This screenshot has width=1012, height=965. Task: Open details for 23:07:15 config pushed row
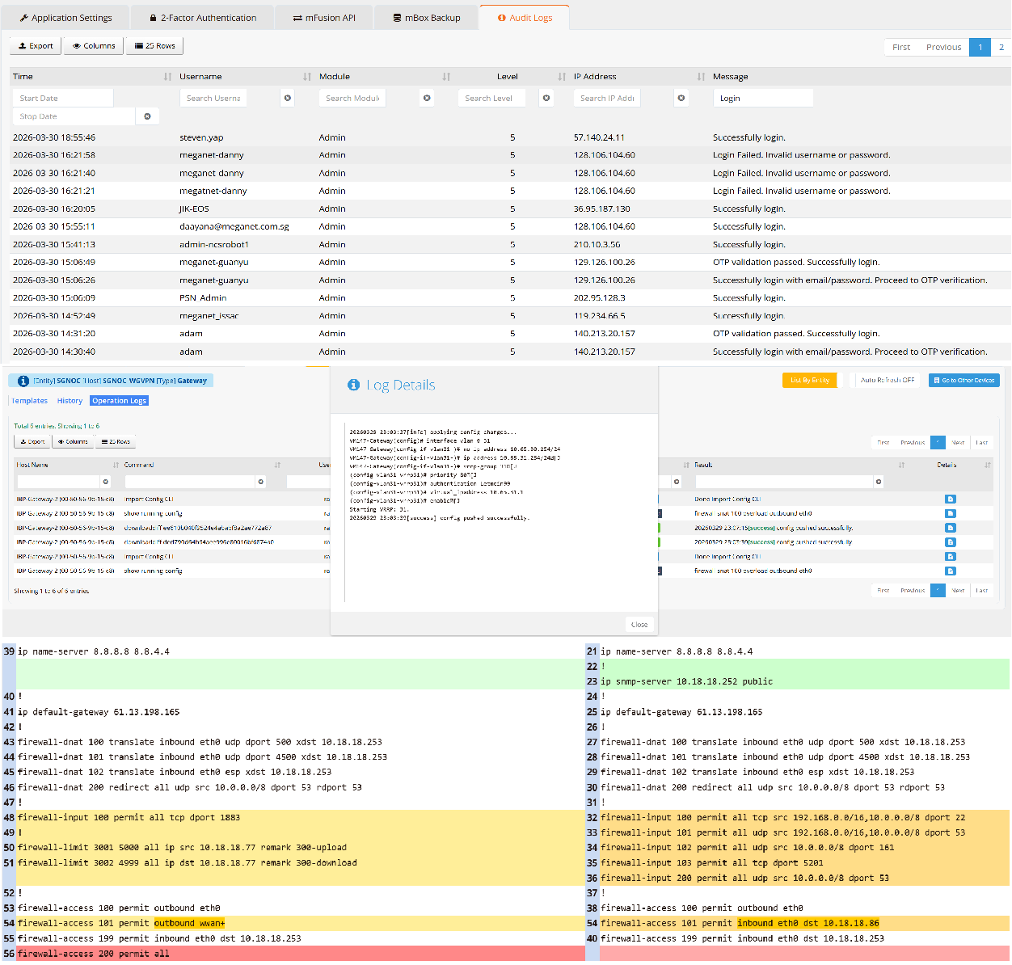951,528
